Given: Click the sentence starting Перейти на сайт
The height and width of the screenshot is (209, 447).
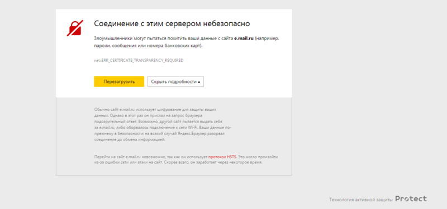Looking at the screenshot, I should (186, 160).
